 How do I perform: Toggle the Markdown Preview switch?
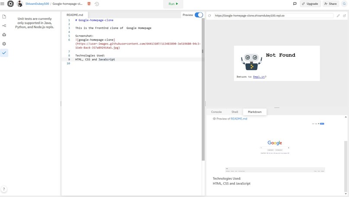(199, 15)
